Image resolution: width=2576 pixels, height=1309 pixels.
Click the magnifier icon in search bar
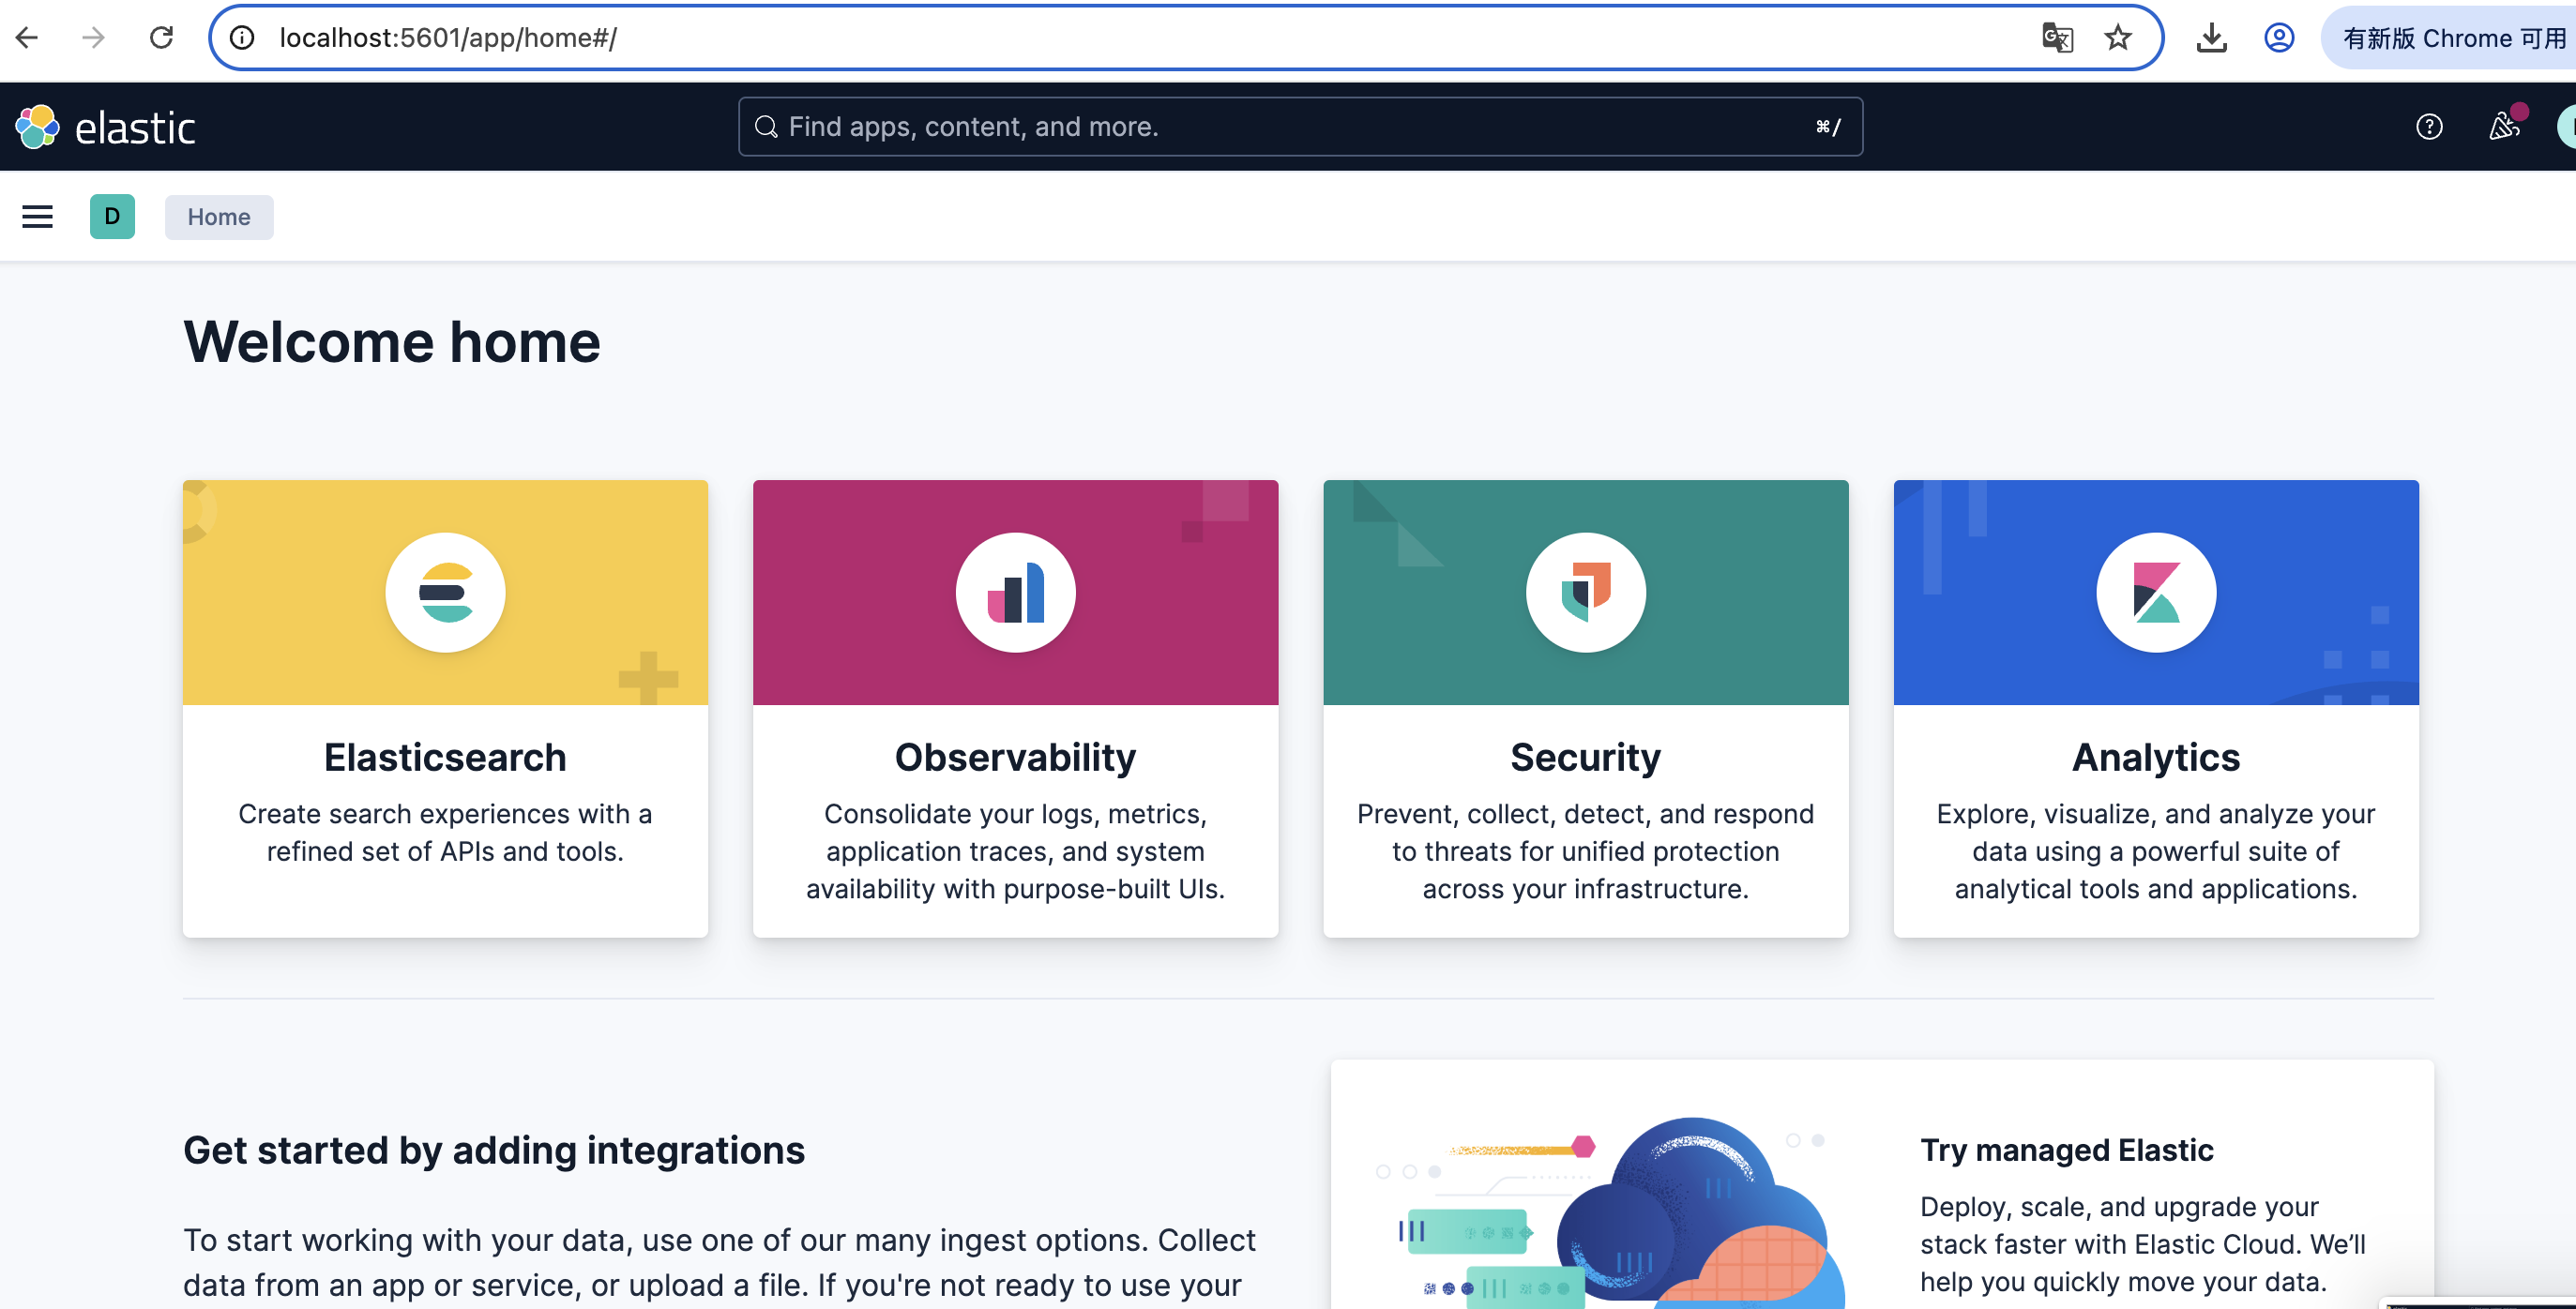click(x=766, y=127)
